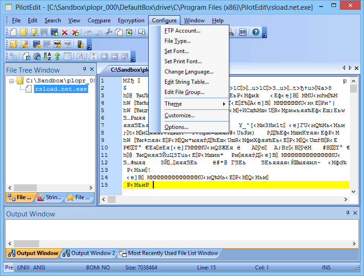Click the Copy icon
This screenshot has width=364, height=276.
click(x=119, y=32)
